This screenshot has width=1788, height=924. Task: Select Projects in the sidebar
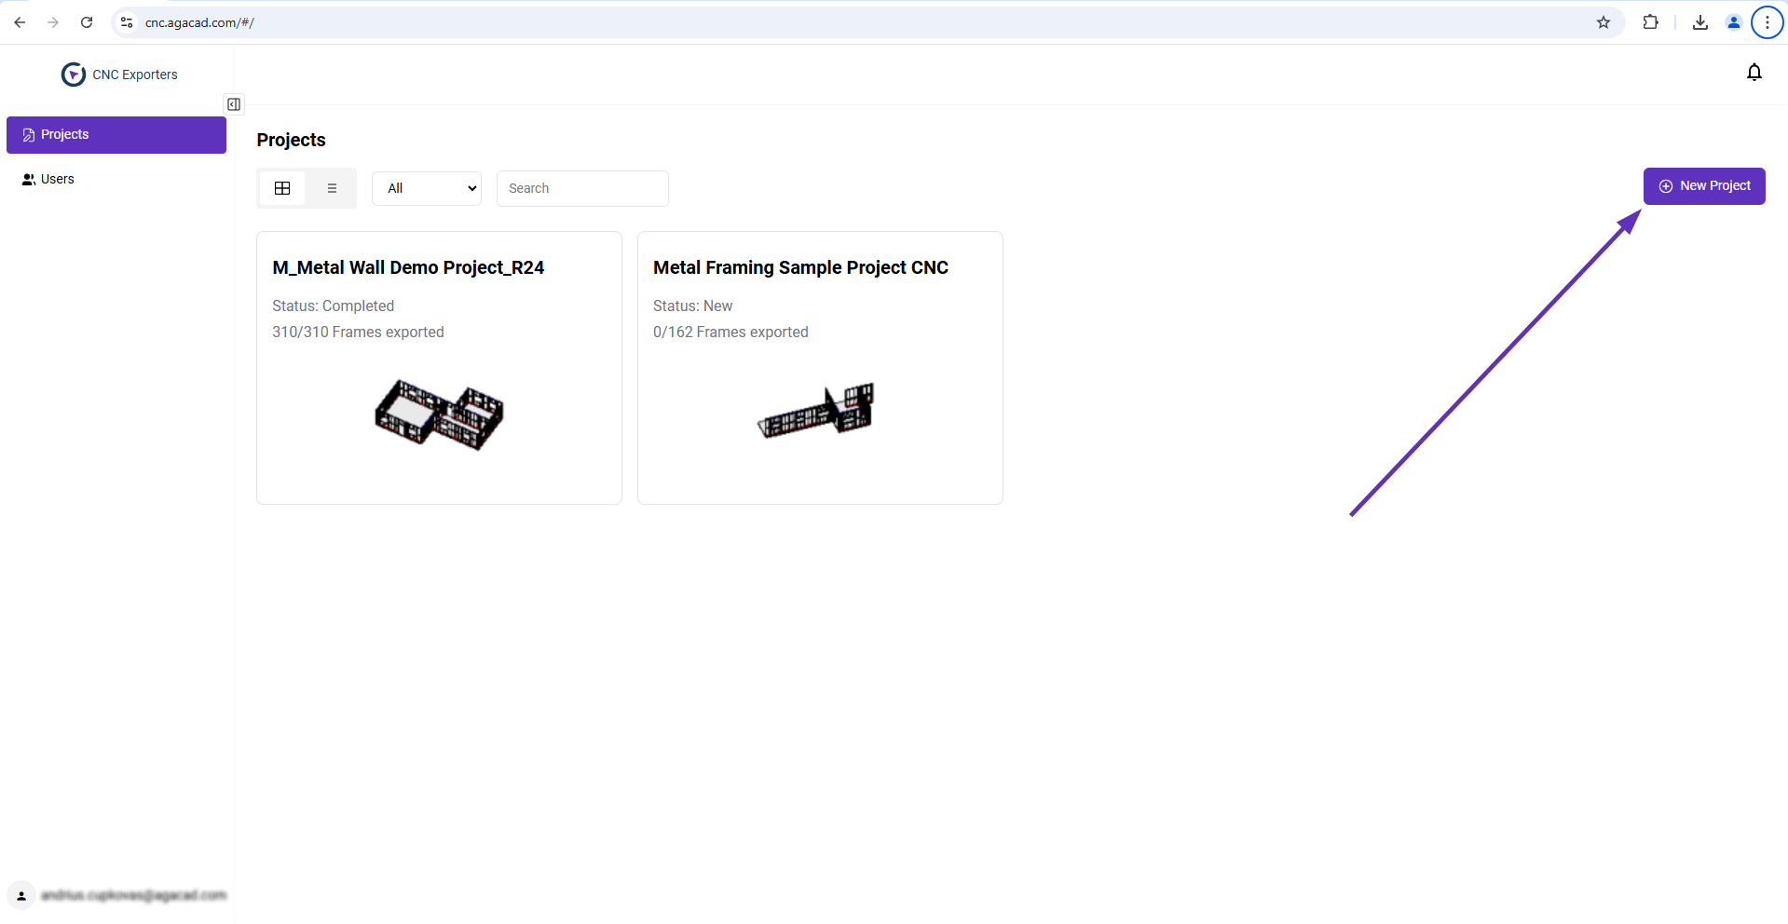coord(116,135)
